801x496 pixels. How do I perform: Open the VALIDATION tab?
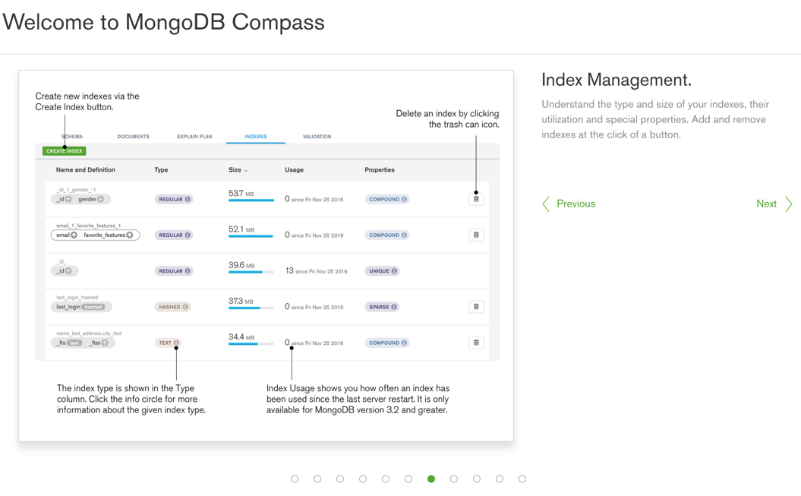(x=317, y=137)
